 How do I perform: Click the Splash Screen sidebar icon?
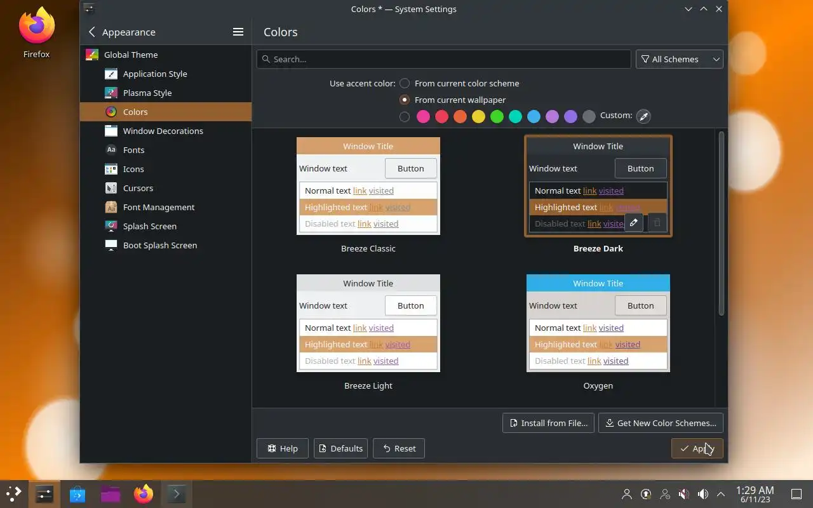coord(111,226)
